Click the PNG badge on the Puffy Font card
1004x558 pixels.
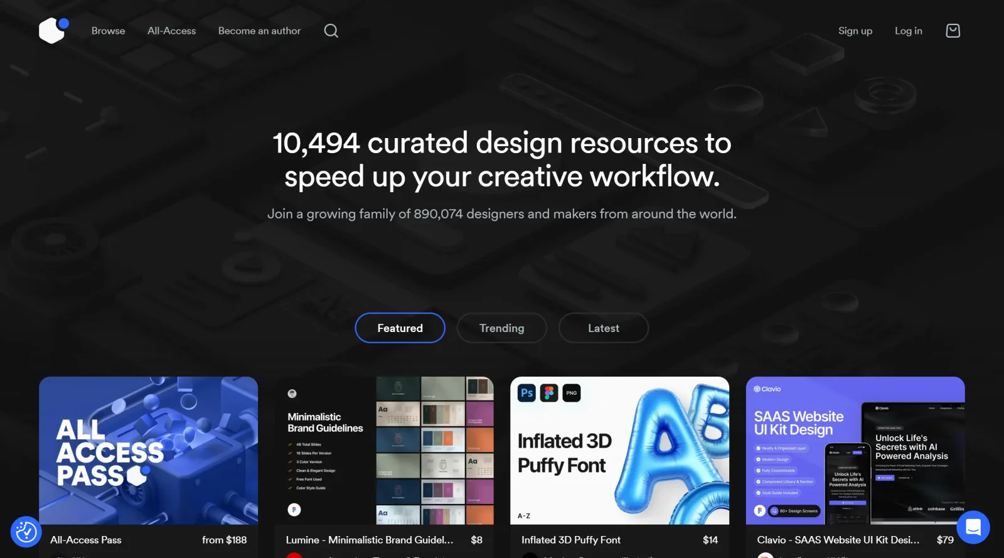pyautogui.click(x=572, y=393)
